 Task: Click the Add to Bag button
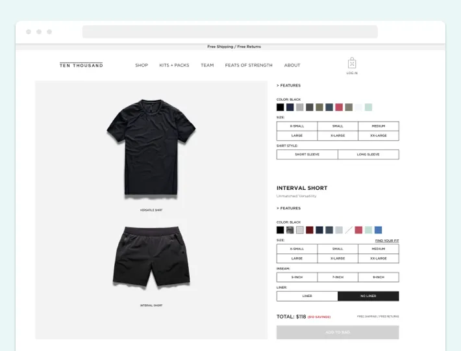tap(338, 332)
